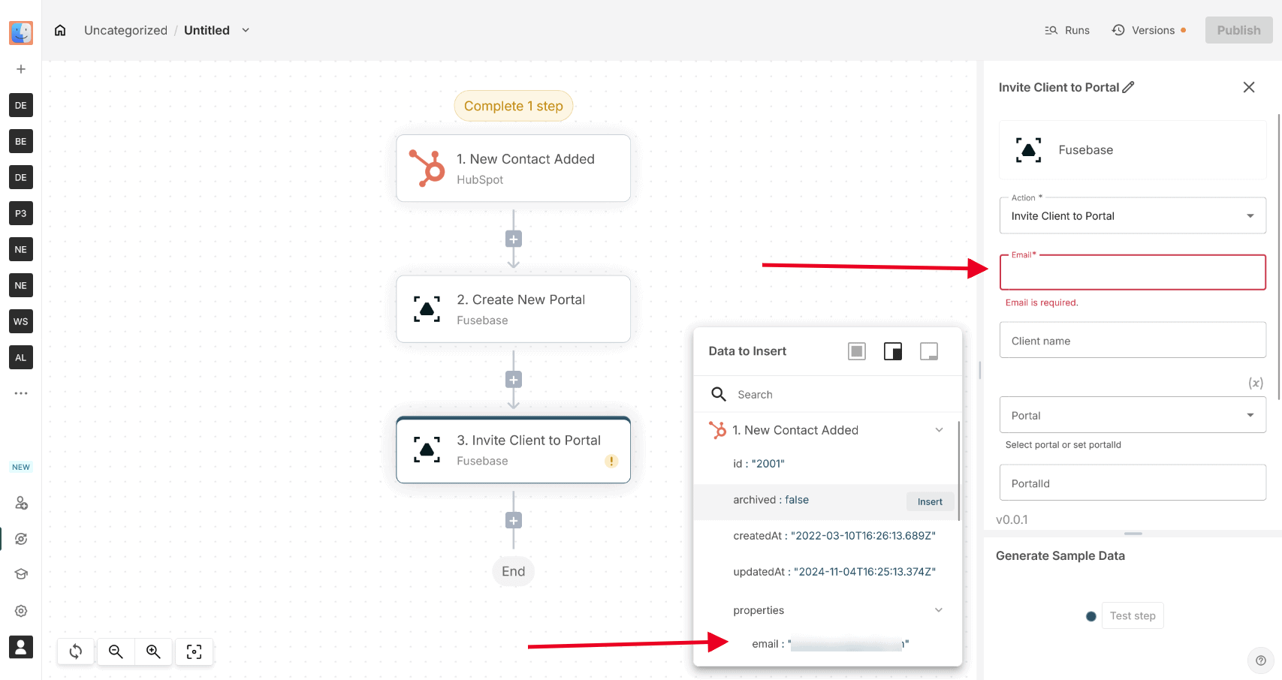The width and height of the screenshot is (1282, 680).
Task: Toggle dynamic value (x) for Portal
Action: pos(1256,383)
